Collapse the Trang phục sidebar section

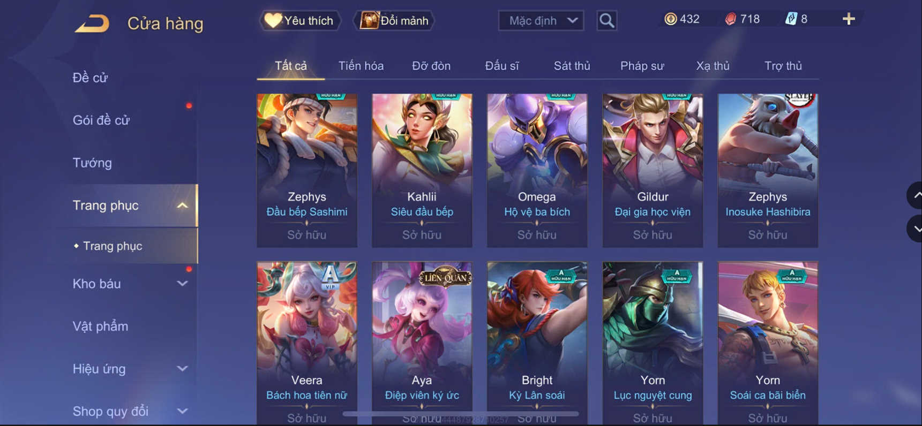(x=182, y=206)
